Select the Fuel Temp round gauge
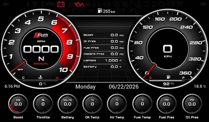The image size is (209, 122). [x=142, y=104]
